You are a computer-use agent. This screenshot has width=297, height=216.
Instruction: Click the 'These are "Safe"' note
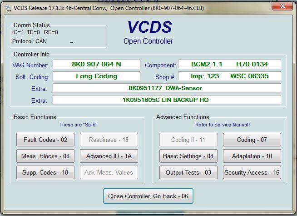(x=78, y=125)
